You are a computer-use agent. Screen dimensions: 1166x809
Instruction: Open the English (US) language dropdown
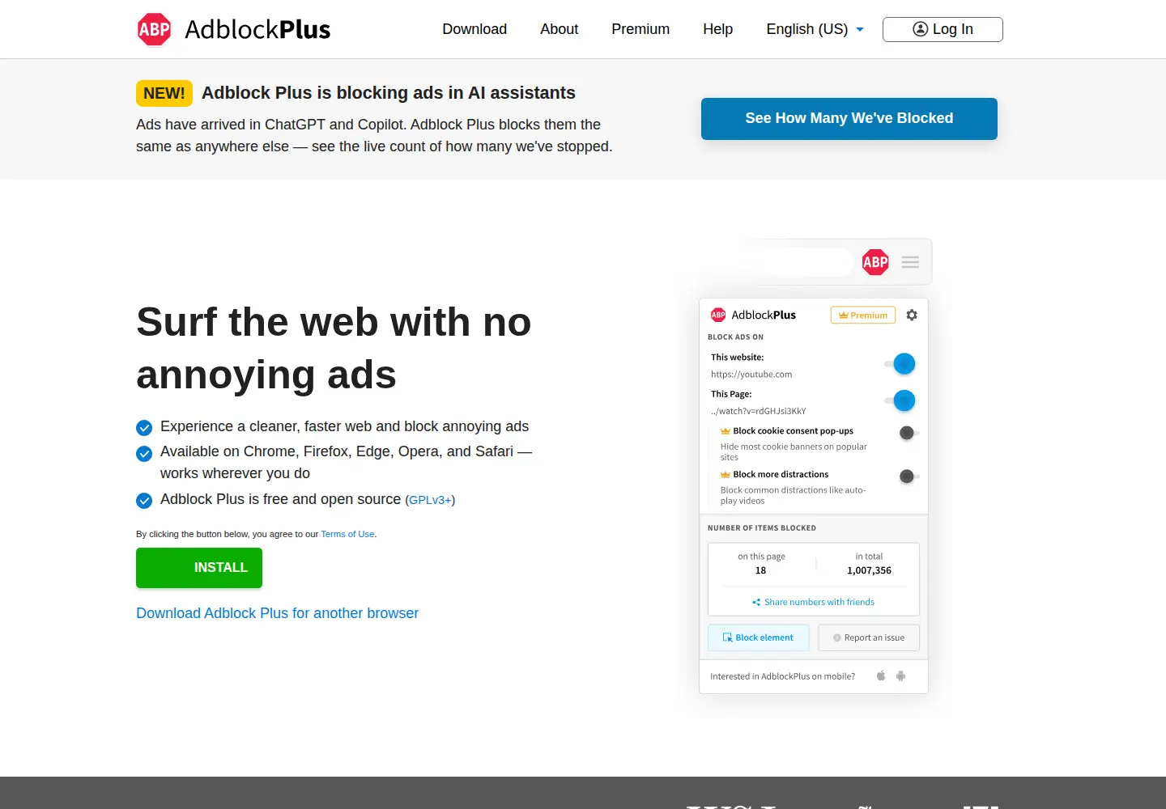coord(815,29)
